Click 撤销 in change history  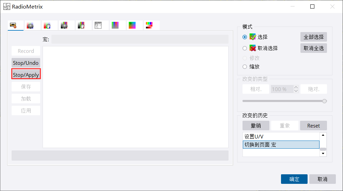256,126
